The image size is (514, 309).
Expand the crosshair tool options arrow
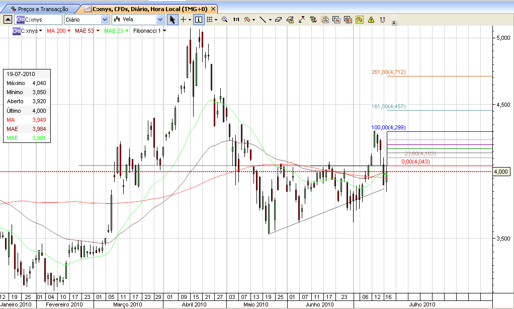click(190, 20)
